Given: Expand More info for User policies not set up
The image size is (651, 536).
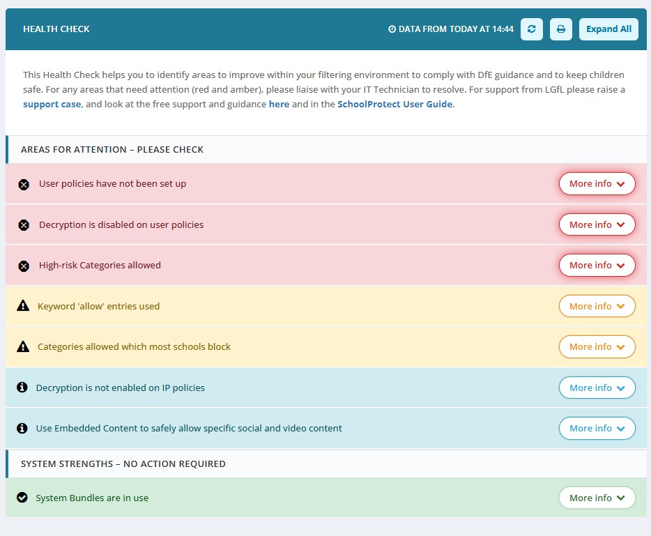Looking at the screenshot, I should pyautogui.click(x=597, y=184).
